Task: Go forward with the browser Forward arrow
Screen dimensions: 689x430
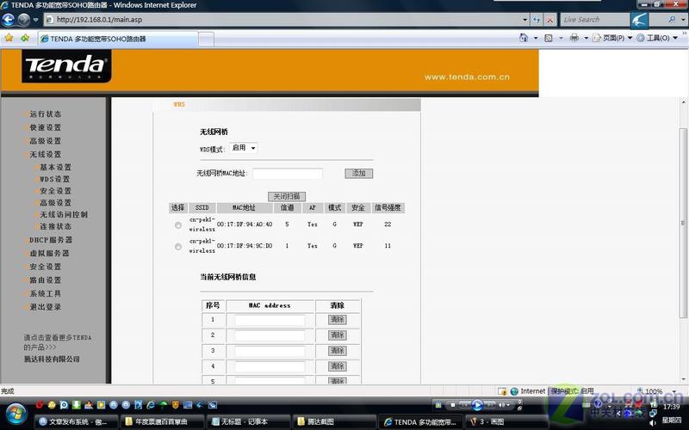Action: click(23, 19)
